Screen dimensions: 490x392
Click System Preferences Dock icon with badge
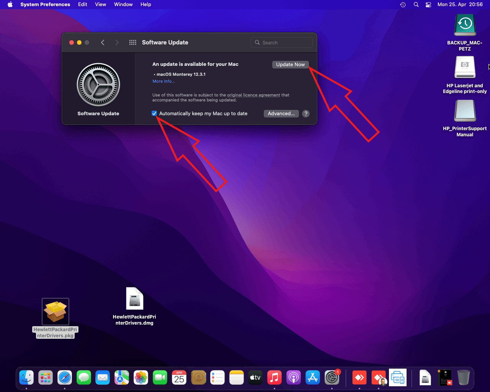332,378
